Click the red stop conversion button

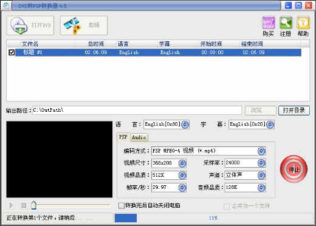click(294, 169)
